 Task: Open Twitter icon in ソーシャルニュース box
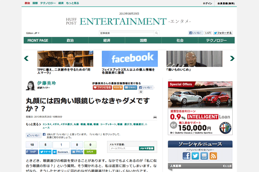click(195, 156)
